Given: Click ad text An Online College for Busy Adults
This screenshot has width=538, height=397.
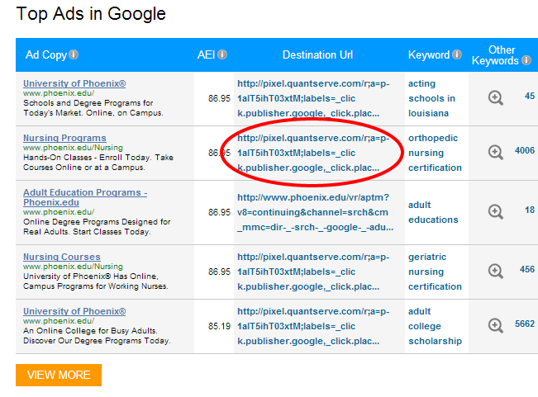Looking at the screenshot, I should coord(90,331).
